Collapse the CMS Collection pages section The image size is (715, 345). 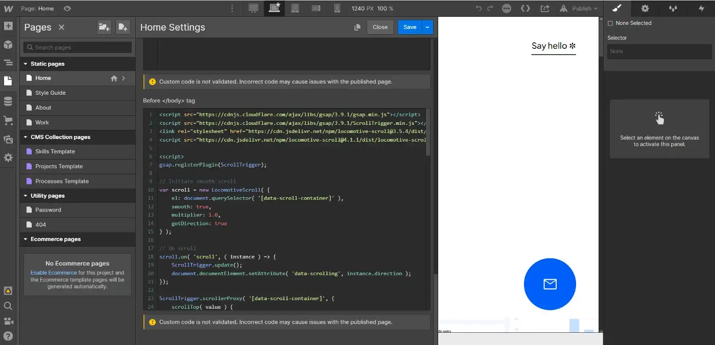(25, 137)
